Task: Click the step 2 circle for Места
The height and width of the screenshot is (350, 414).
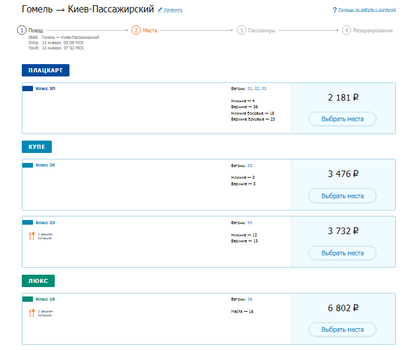Action: pos(136,30)
